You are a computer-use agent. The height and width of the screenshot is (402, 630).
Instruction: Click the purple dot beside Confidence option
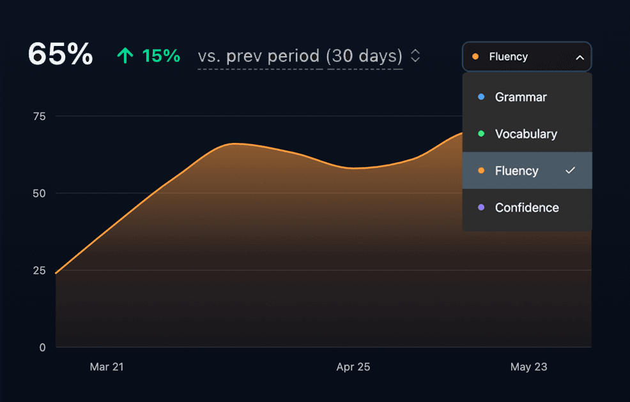tap(480, 207)
